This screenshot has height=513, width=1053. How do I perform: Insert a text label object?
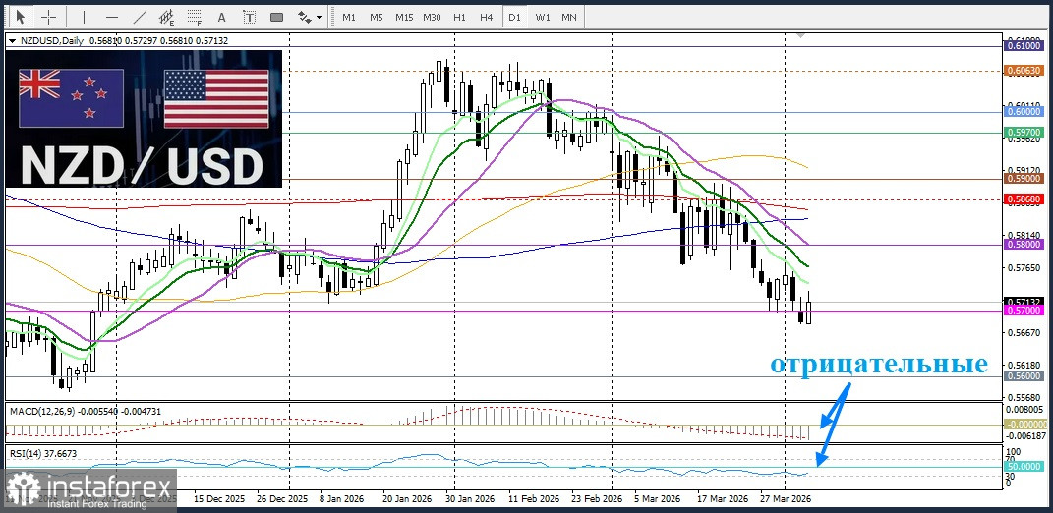coord(249,17)
